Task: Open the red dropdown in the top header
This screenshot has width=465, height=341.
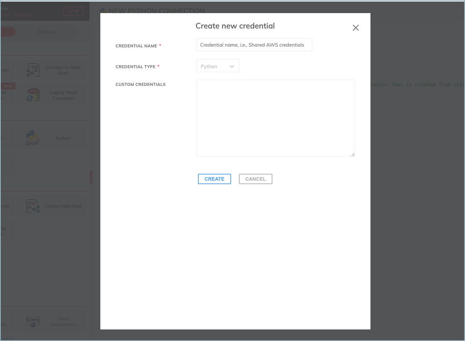Action: coord(73,11)
